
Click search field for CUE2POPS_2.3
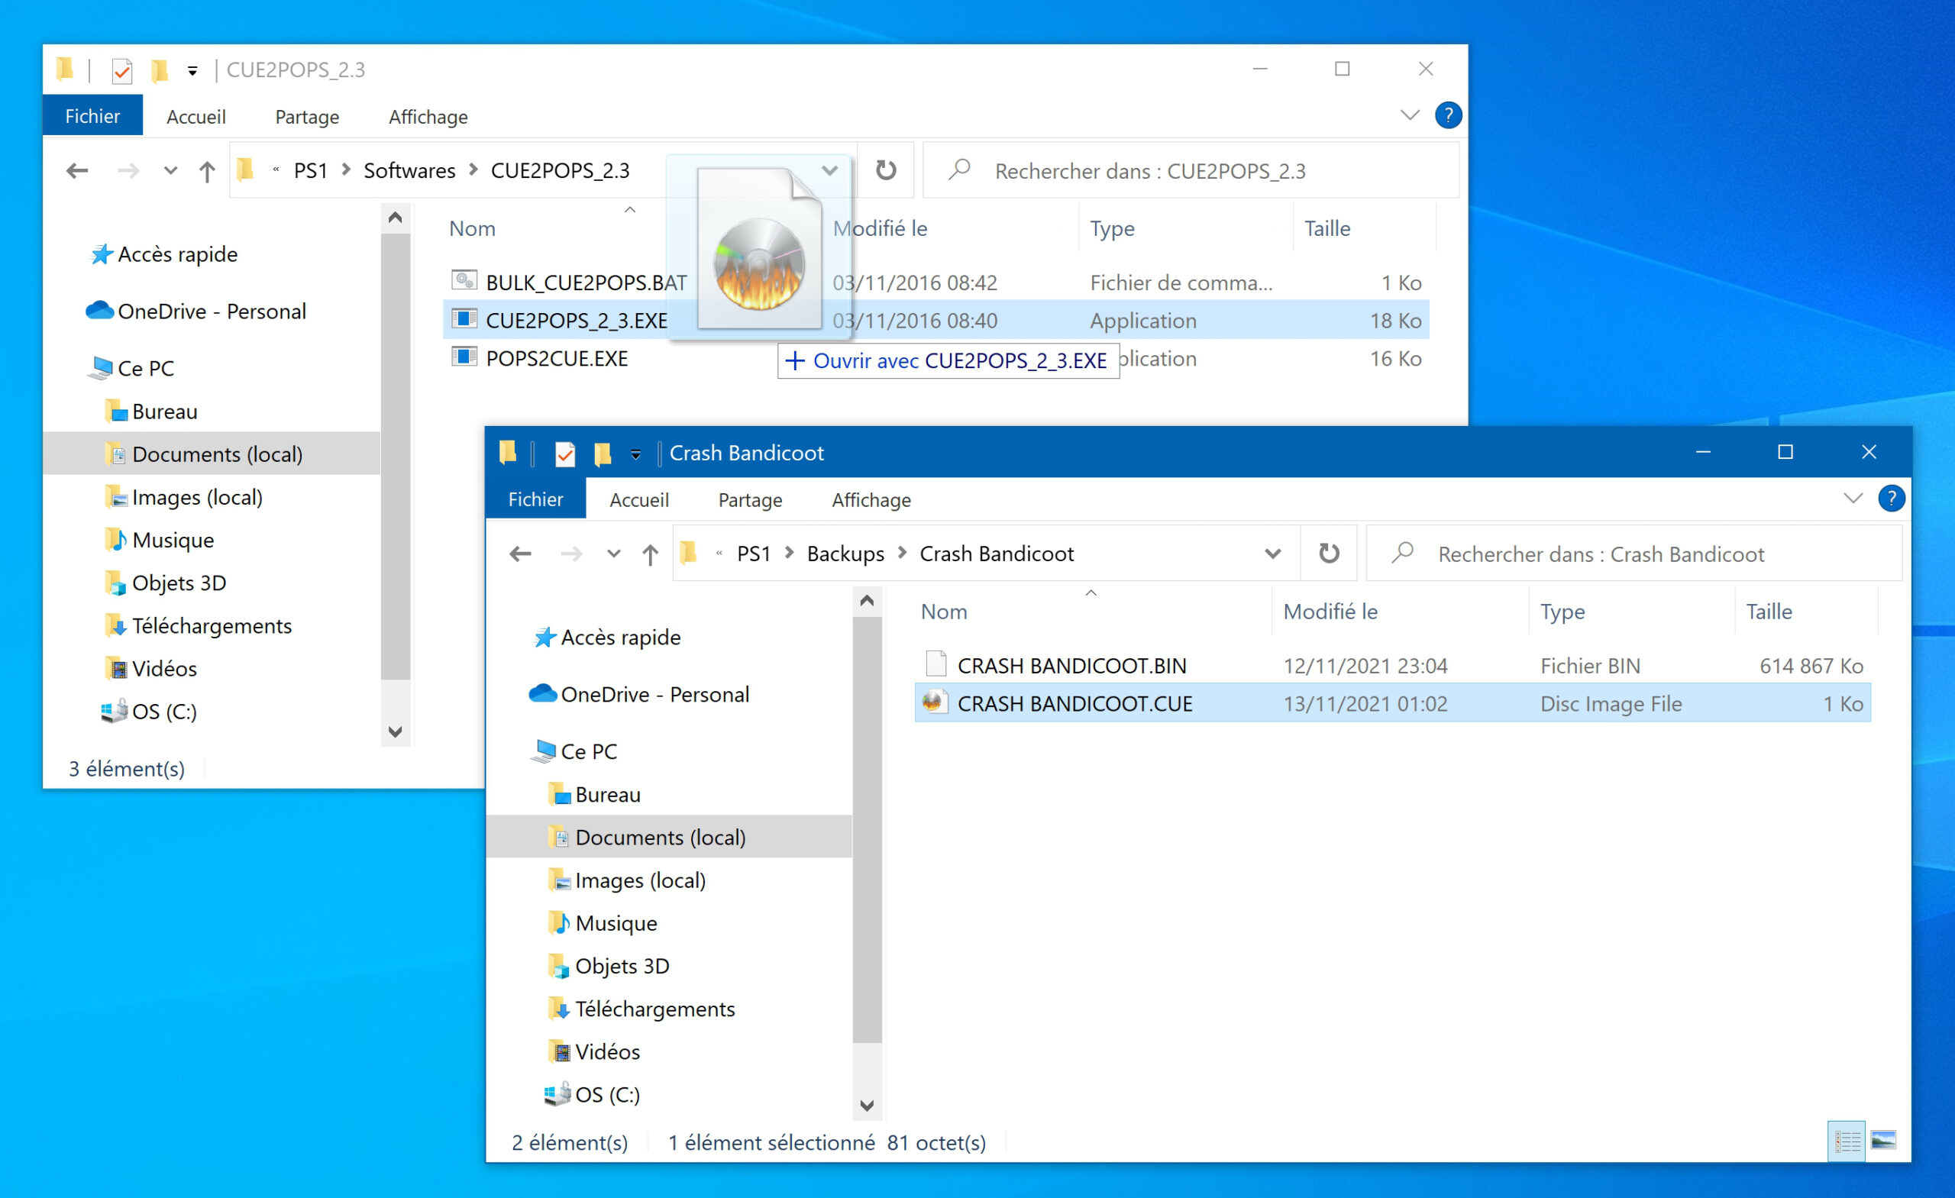1192,170
